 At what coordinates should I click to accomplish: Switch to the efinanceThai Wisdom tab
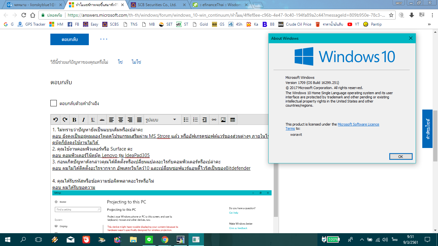220,5
